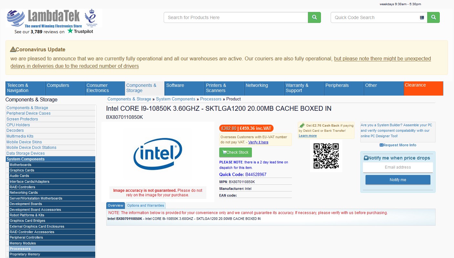
Task: Open Screen Protectors category
Action: 22,119
